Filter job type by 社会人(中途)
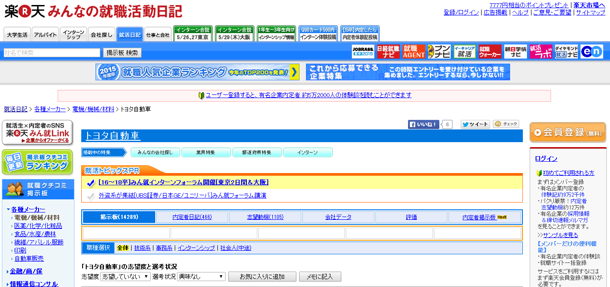The width and height of the screenshot is (610, 287). click(236, 248)
